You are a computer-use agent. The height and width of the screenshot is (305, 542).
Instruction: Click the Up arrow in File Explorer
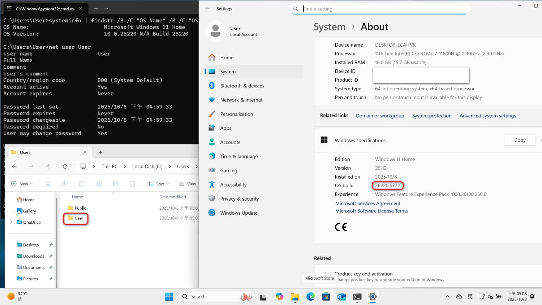(48, 166)
